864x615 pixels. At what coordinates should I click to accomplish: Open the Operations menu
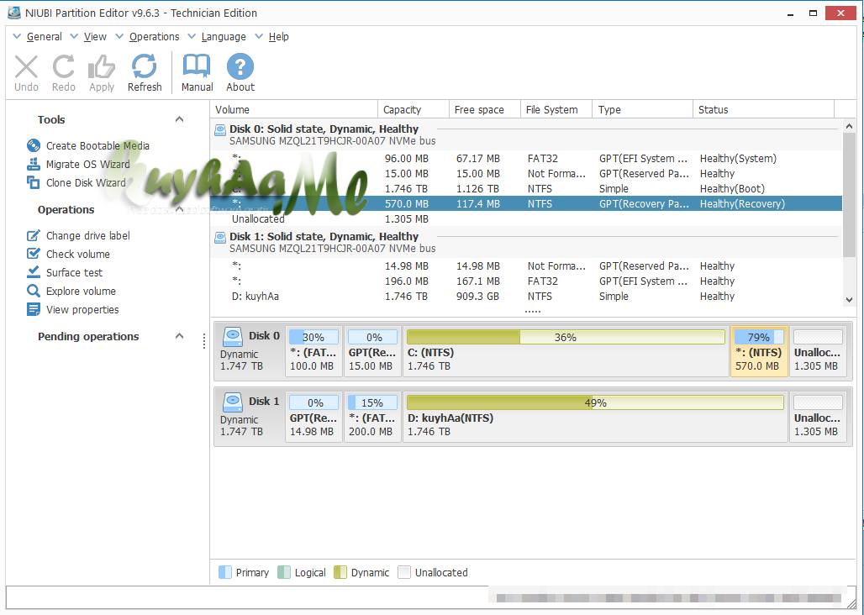(x=155, y=37)
